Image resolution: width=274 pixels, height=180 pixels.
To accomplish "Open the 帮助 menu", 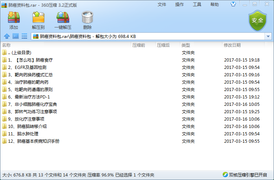I will (x=215, y=5).
